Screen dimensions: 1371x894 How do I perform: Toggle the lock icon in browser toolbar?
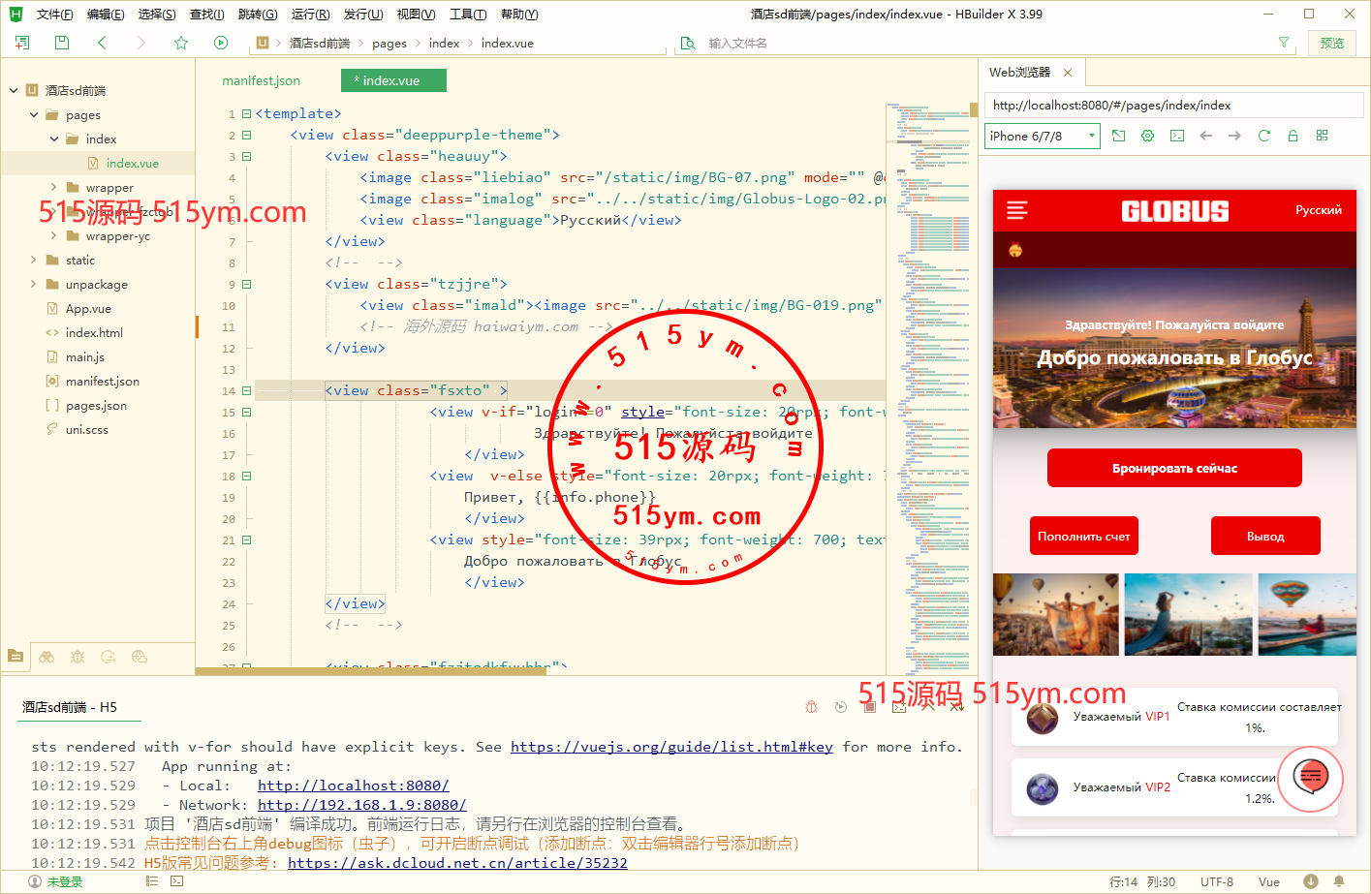[1293, 136]
